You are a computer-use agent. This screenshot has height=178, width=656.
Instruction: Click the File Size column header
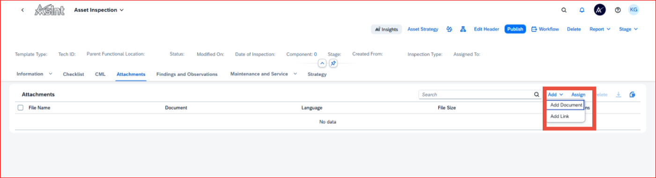click(447, 107)
